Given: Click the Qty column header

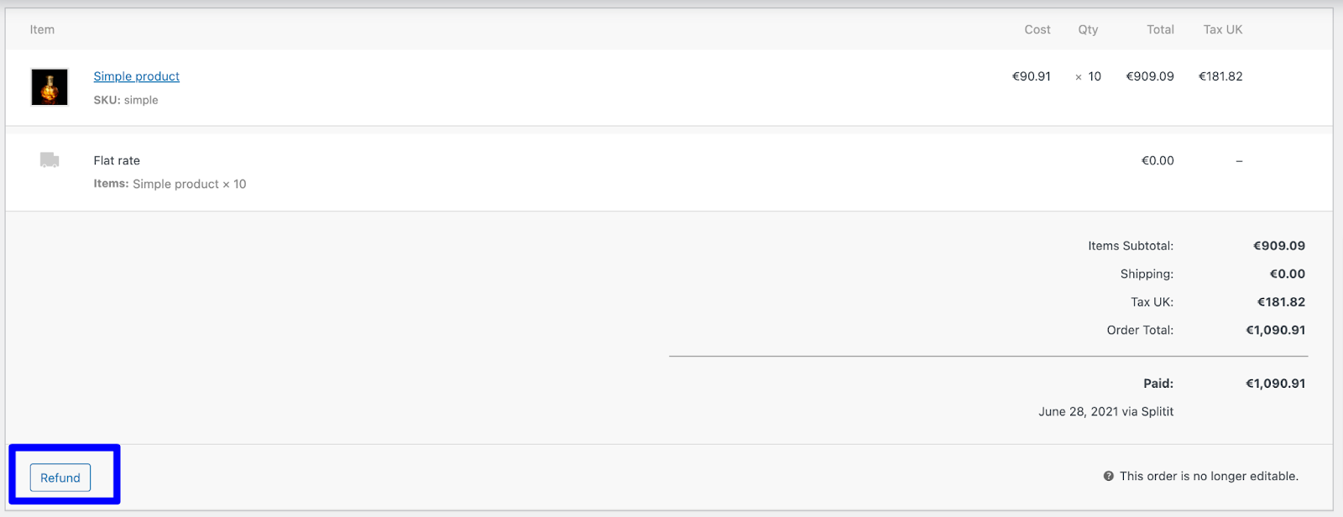Looking at the screenshot, I should click(x=1088, y=29).
